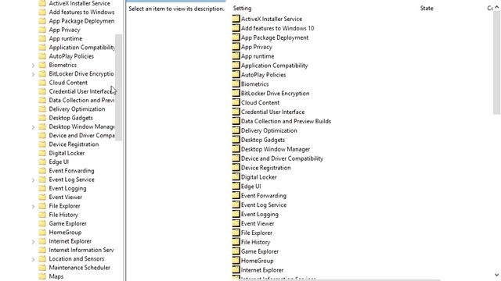The height and width of the screenshot is (281, 501).
Task: Click the Credential User Interface folder icon in the Setting list
Action: coord(236,112)
